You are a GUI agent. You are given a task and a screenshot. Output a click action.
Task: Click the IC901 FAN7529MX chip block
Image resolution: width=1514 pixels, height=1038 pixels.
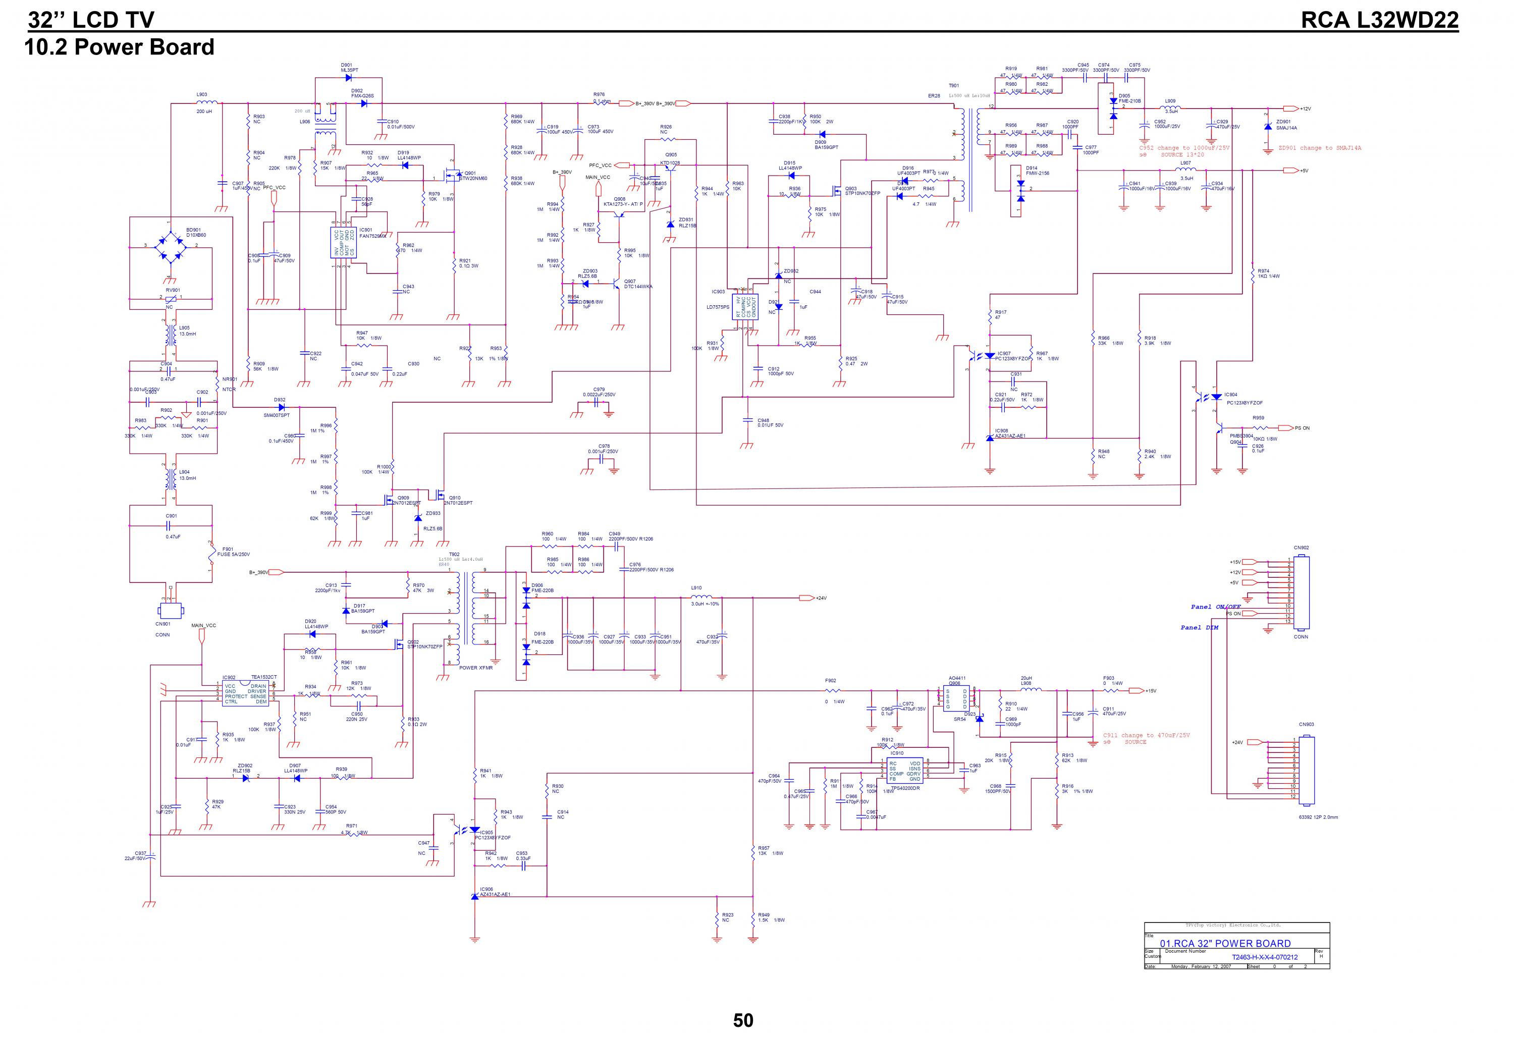point(344,242)
